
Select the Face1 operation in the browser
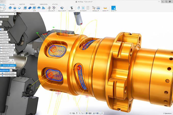(x=4, y=32)
